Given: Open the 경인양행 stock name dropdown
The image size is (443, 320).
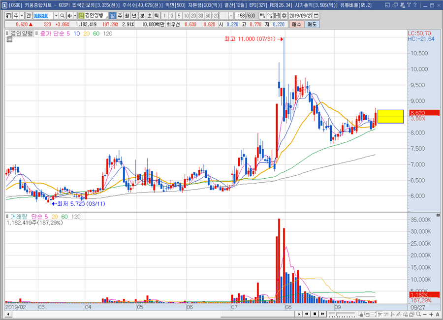Looking at the screenshot, I should pos(106,17).
